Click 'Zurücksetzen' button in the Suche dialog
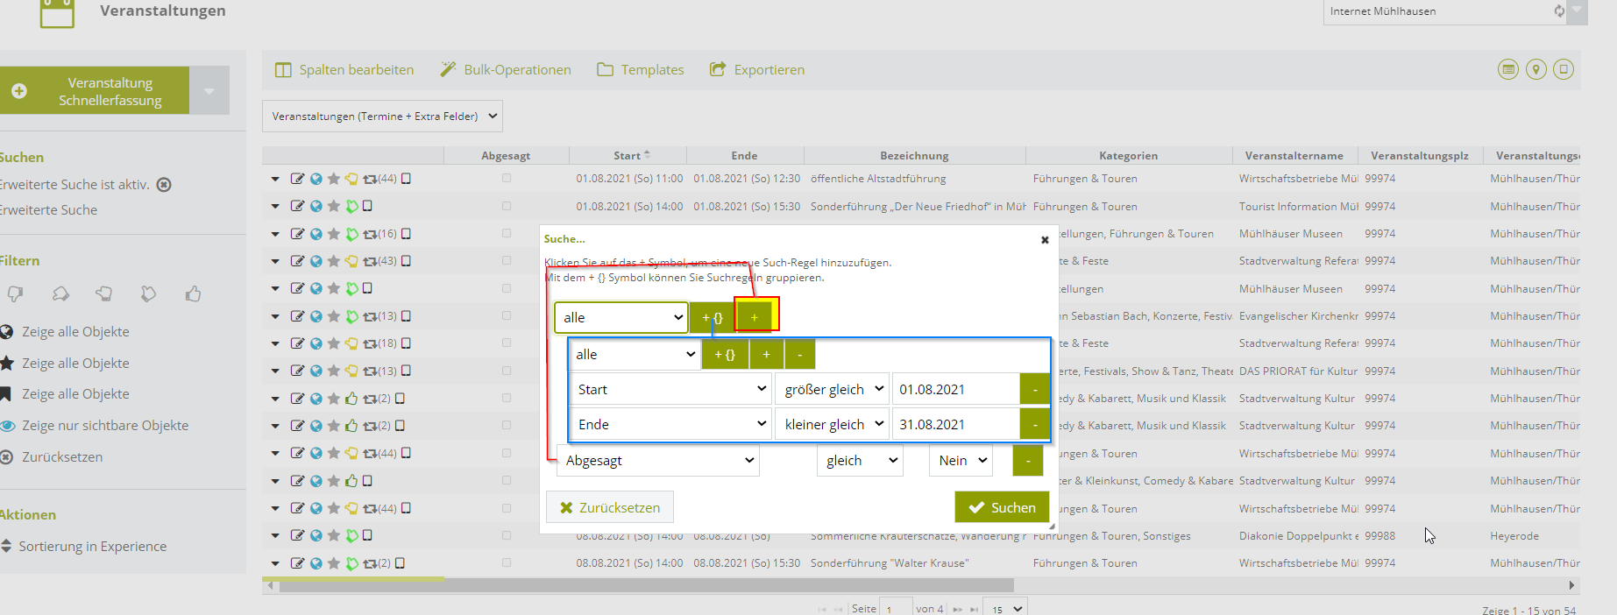This screenshot has height=615, width=1617. click(x=610, y=507)
